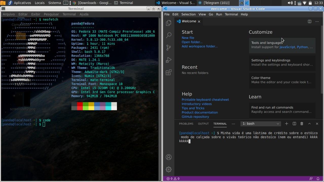Open the Manage gear in VS Code
Screen dimensions: 324x182
coord(169,169)
